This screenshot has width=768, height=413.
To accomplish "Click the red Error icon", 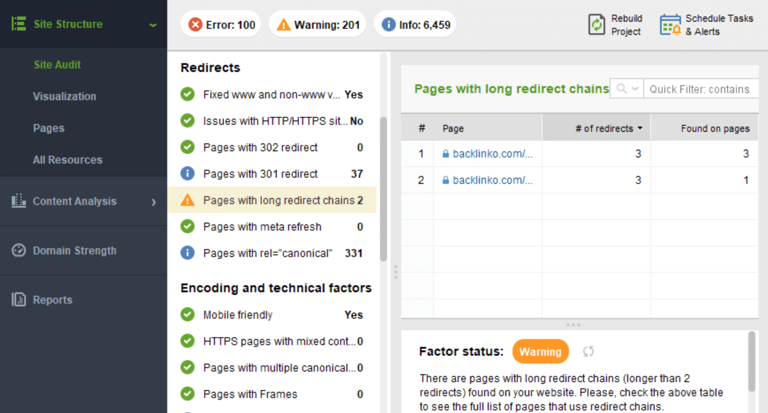I will click(195, 25).
